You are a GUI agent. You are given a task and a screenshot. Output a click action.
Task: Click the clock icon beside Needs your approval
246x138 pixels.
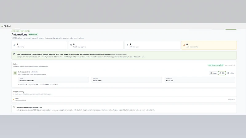71,45
